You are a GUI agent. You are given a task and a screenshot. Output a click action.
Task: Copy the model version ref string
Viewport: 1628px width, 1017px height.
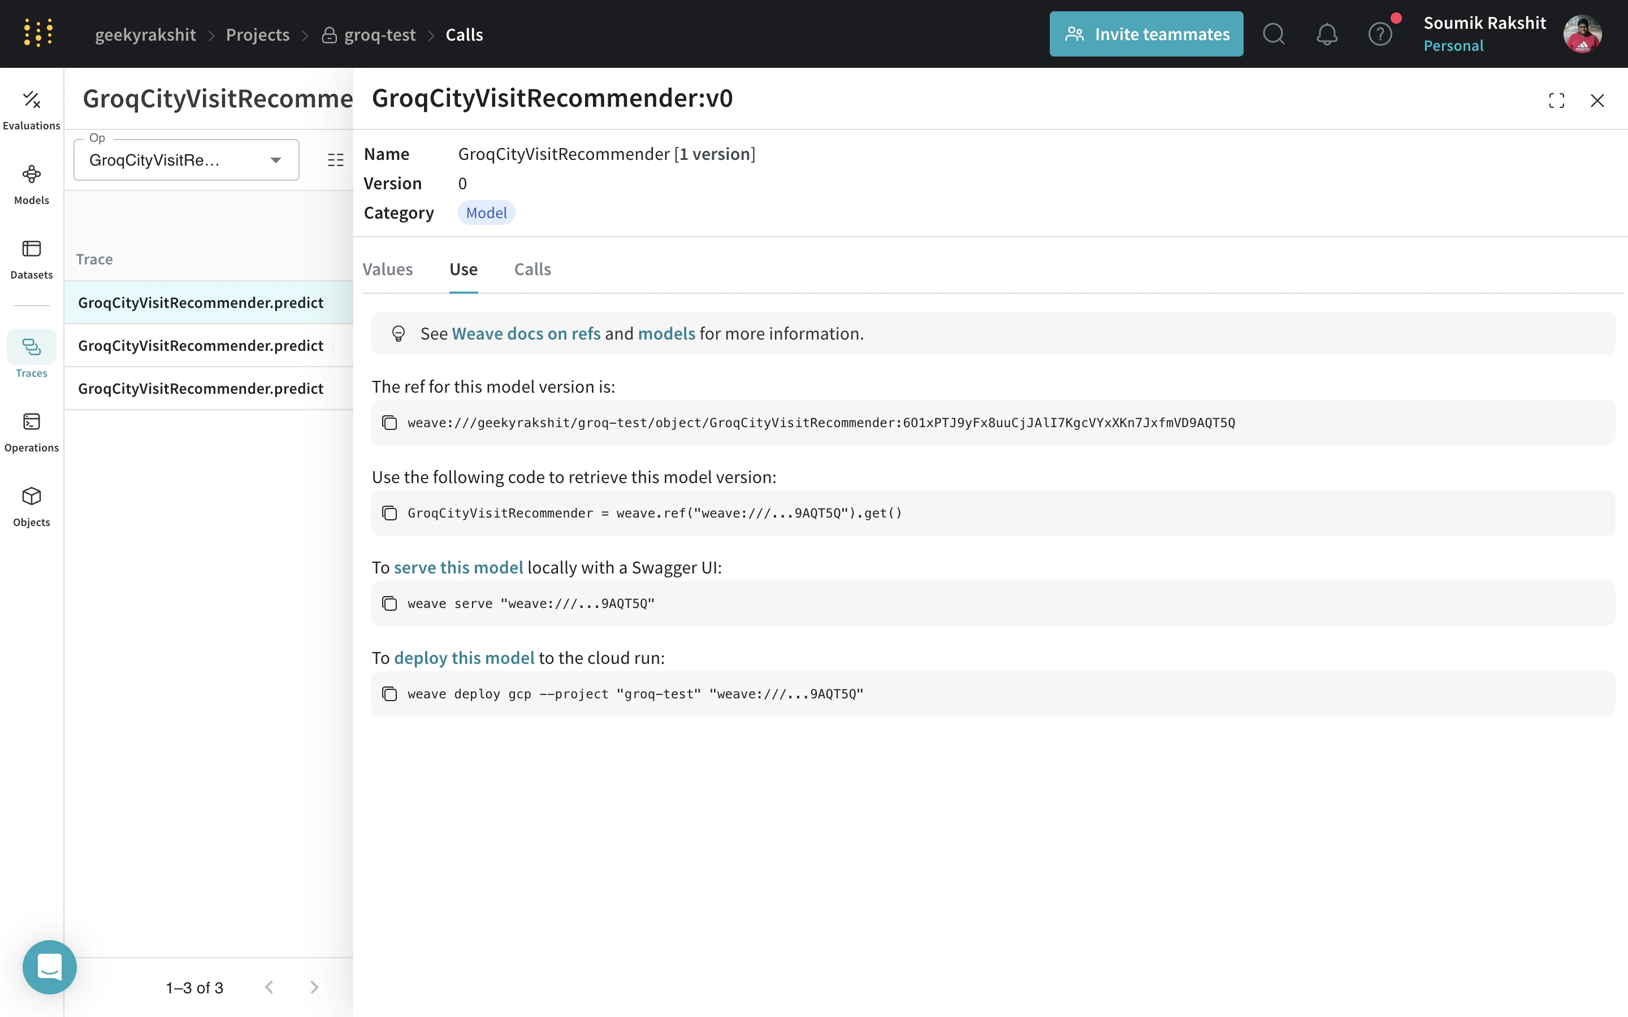(x=389, y=423)
